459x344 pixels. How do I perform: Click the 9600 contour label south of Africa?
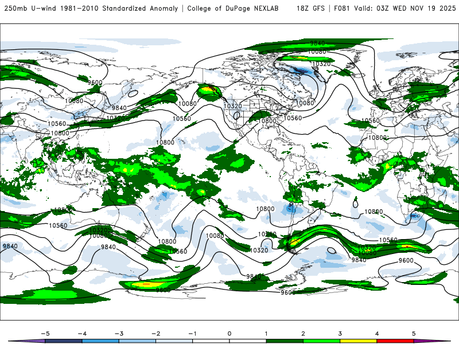(x=406, y=260)
